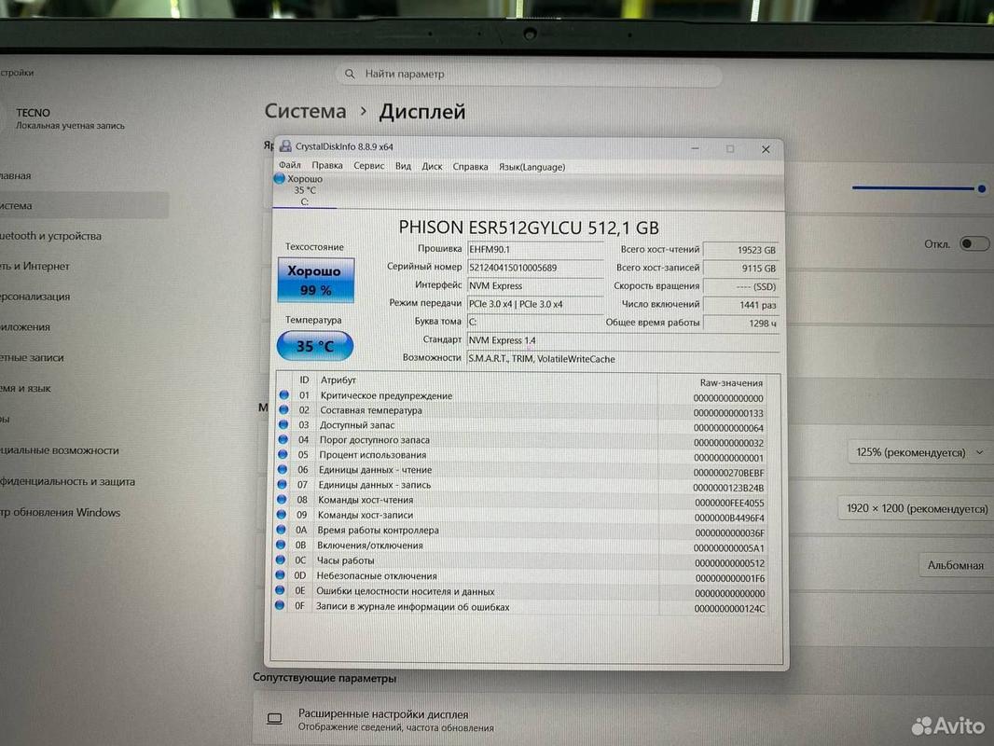Image resolution: width=994 pixels, height=746 pixels.
Task: Open Bluetooth и устройства in Settings sidebar
Action: coord(50,236)
